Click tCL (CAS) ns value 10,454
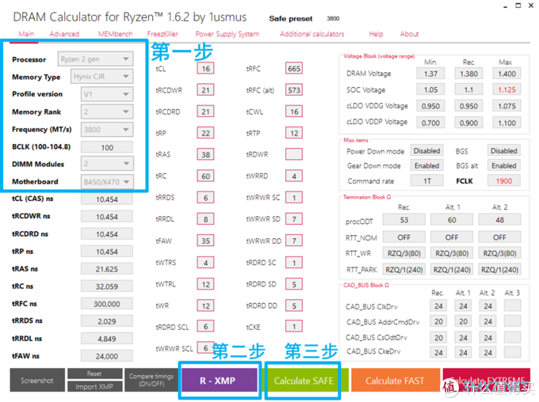 click(107, 199)
